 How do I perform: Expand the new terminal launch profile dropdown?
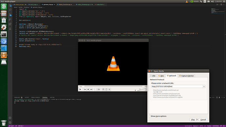[x=215, y=98]
